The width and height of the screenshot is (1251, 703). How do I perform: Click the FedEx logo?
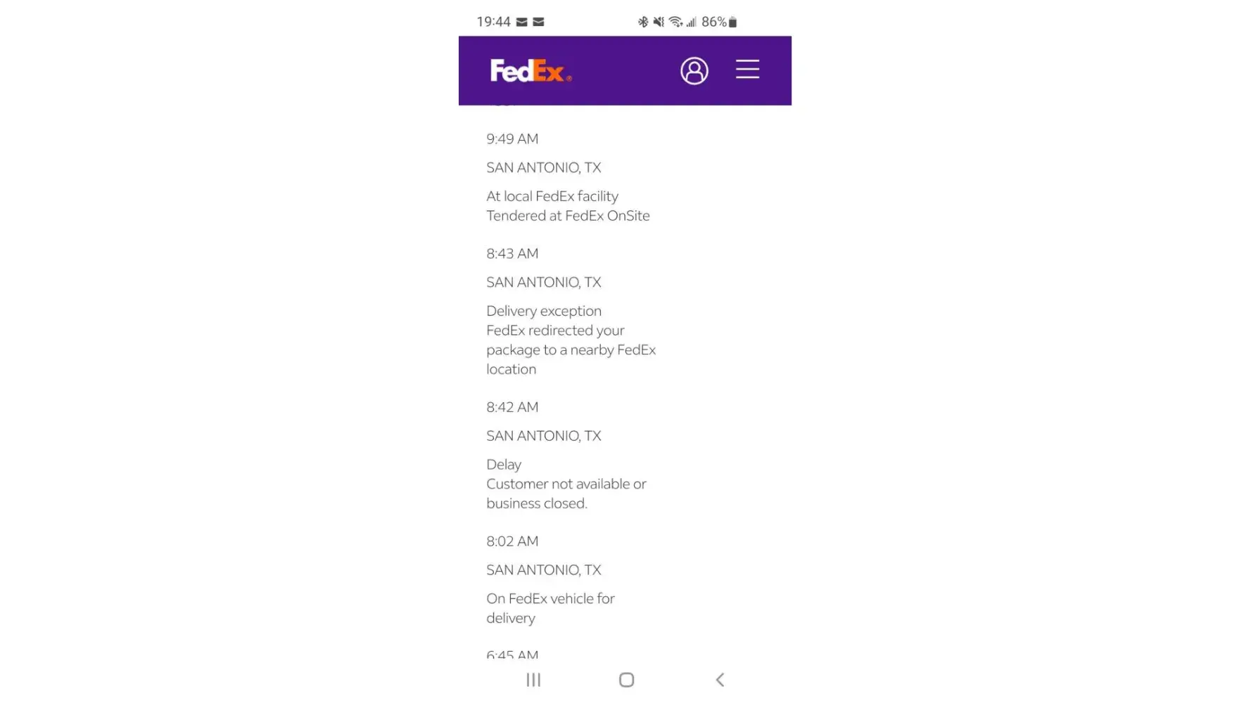click(x=531, y=71)
